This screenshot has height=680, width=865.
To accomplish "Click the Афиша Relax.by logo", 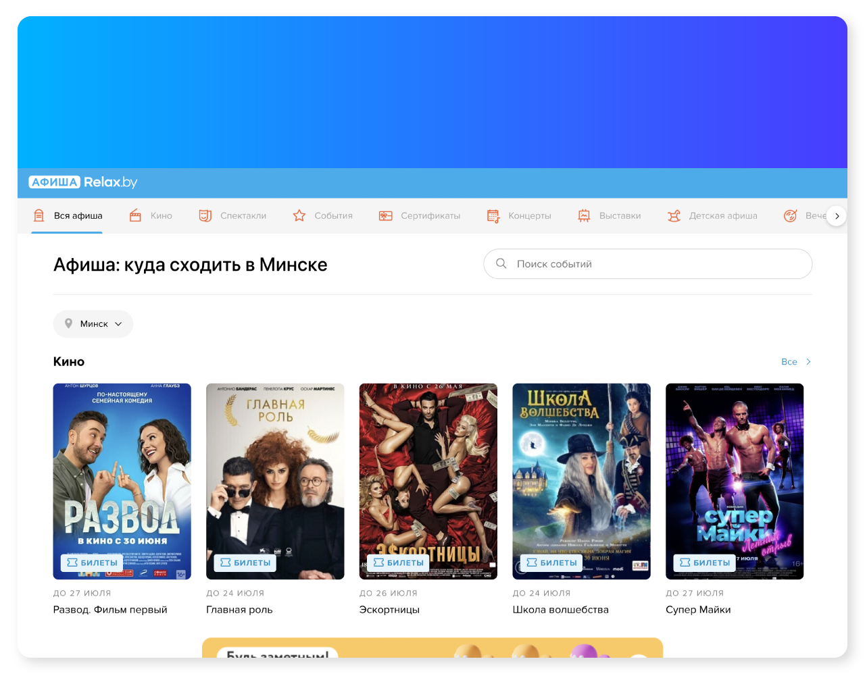I will pyautogui.click(x=83, y=182).
